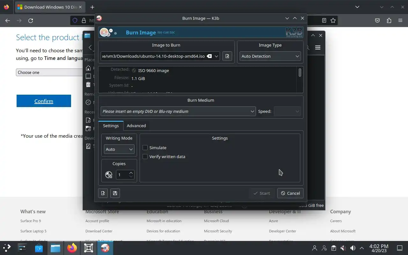Open Developer Center footer link
The image size is (408, 255).
click(x=282, y=231)
